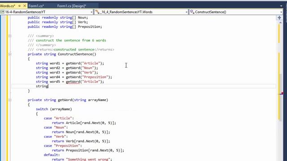Screen dimensions: 287x161
Task: Click 'public readonly string[] Noun;' line
Action: pos(58,17)
